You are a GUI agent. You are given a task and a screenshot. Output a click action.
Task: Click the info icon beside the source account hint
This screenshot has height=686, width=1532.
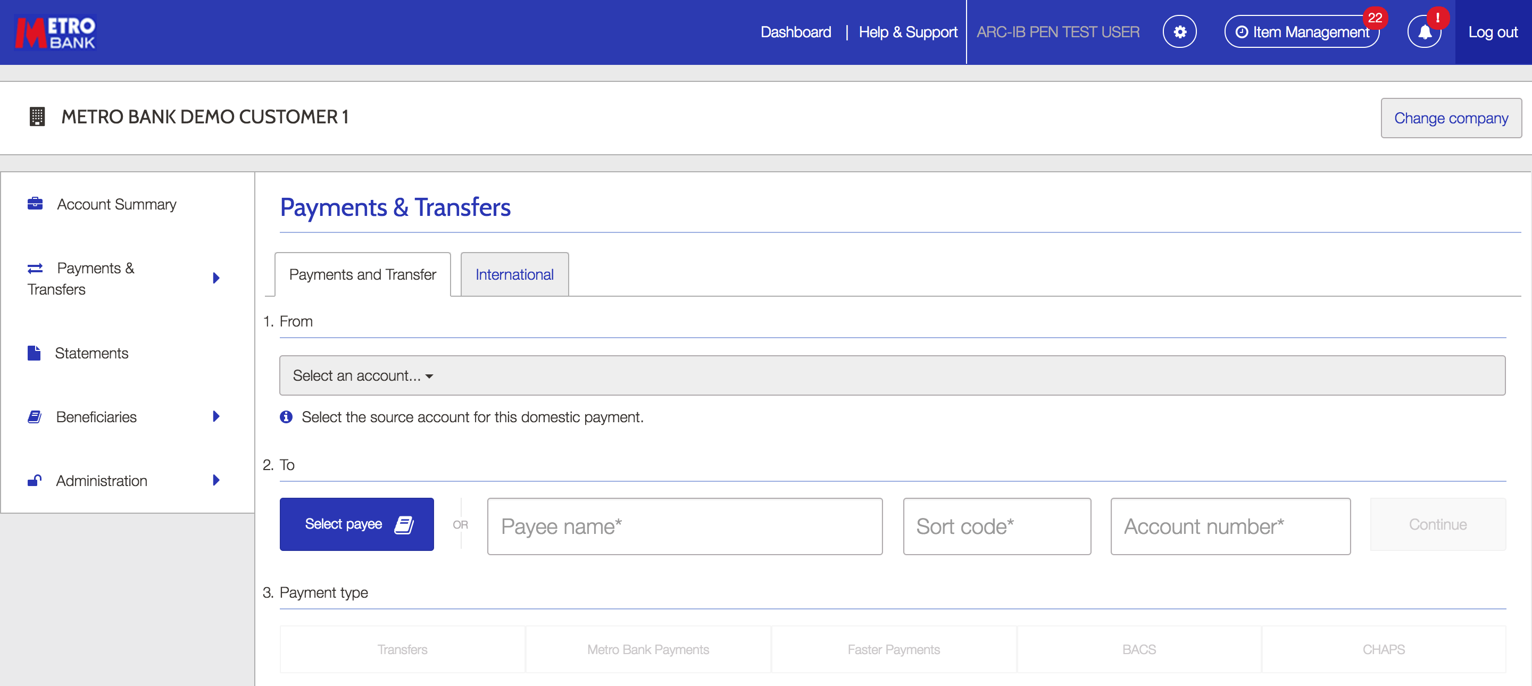coord(286,417)
